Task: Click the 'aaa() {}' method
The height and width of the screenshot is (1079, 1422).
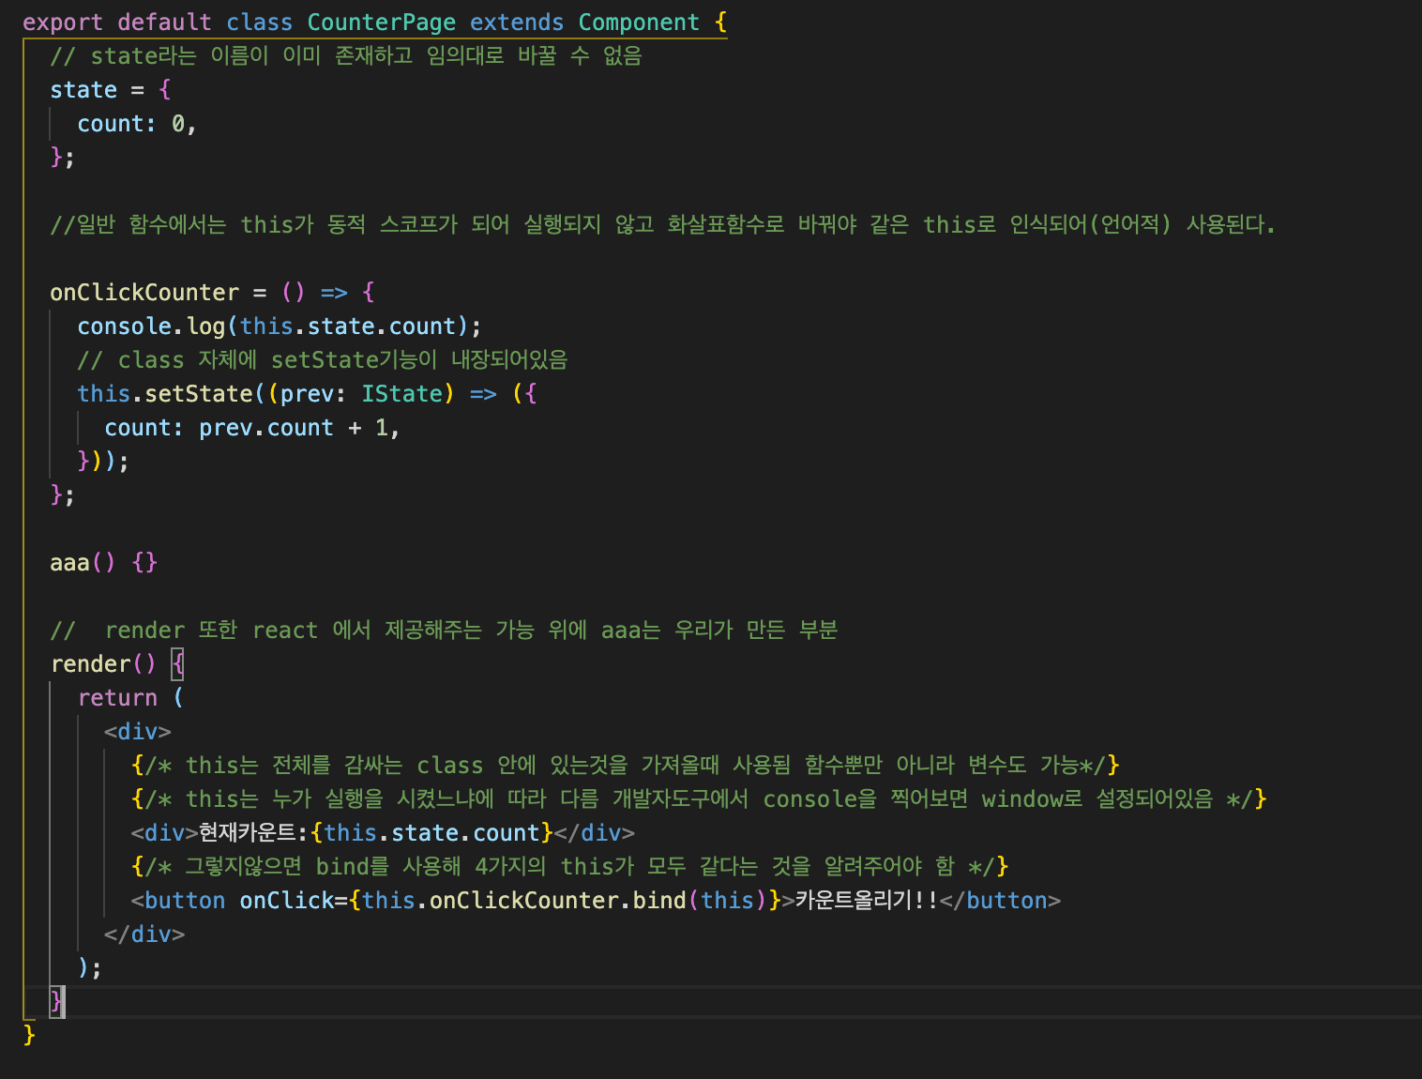Action: pyautogui.click(x=104, y=563)
